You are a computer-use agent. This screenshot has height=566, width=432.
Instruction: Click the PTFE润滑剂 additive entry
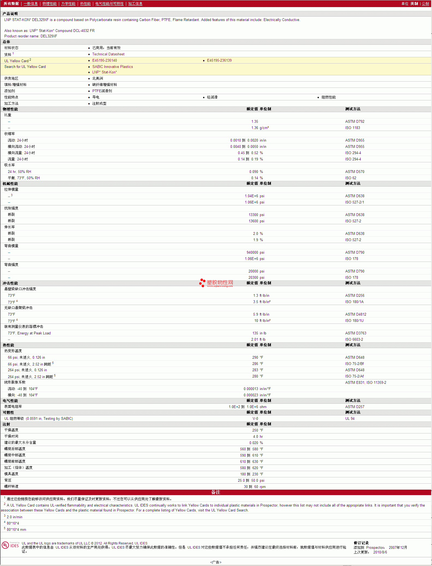point(102,91)
